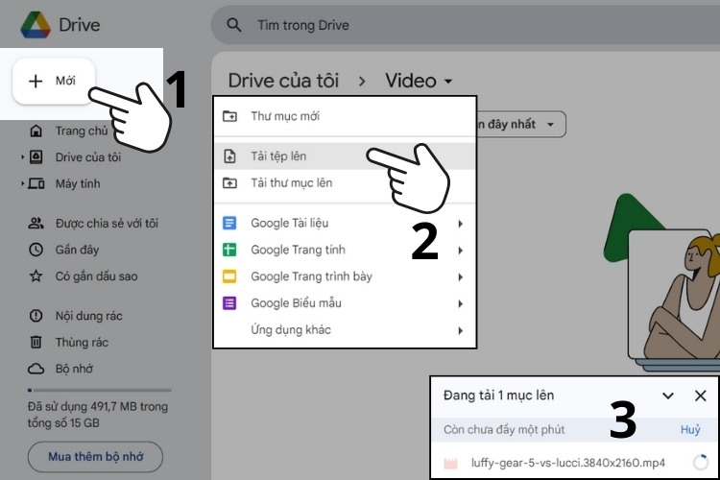Screen dimensions: 720x480
Task: Click 'Drive của tôi' breadcrumb
Action: point(283,81)
